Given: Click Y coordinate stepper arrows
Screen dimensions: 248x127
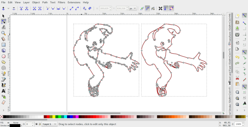Looking at the screenshot, I should (x=127, y=8).
